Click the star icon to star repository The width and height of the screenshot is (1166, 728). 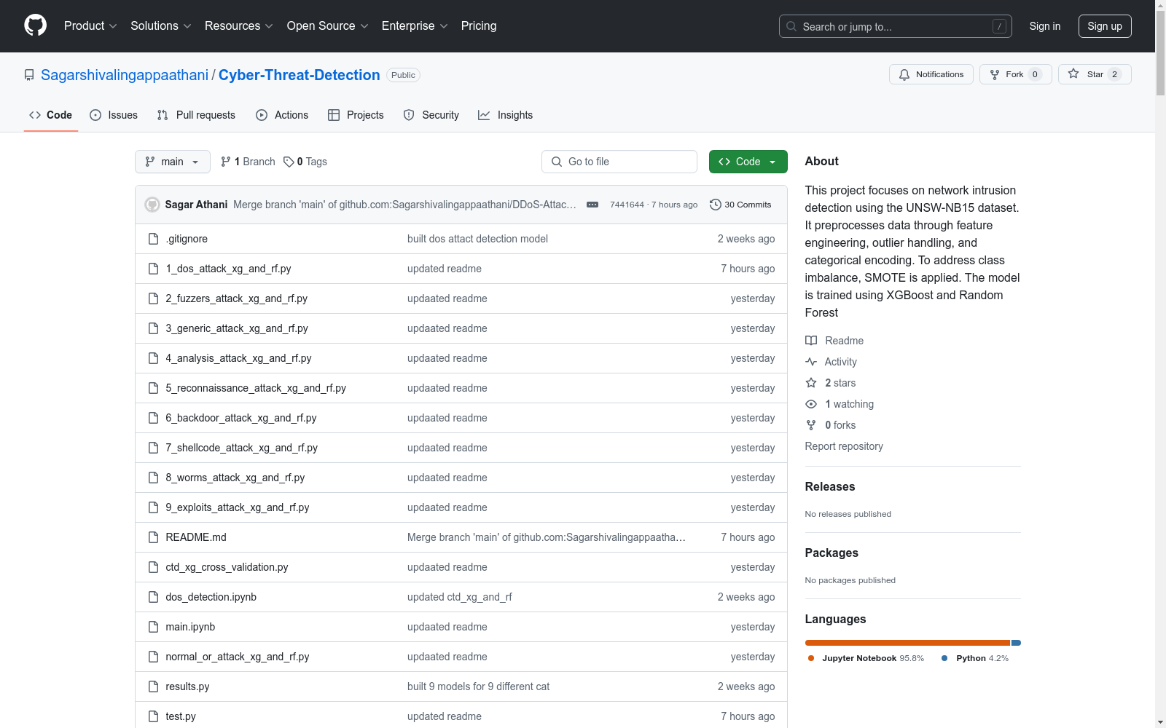[1073, 74]
